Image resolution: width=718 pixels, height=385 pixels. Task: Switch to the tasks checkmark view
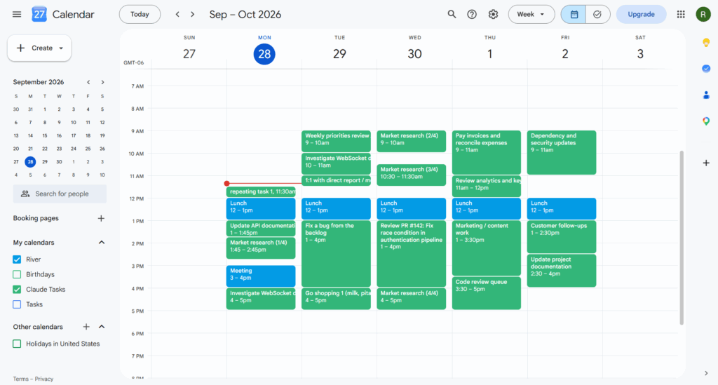(597, 14)
